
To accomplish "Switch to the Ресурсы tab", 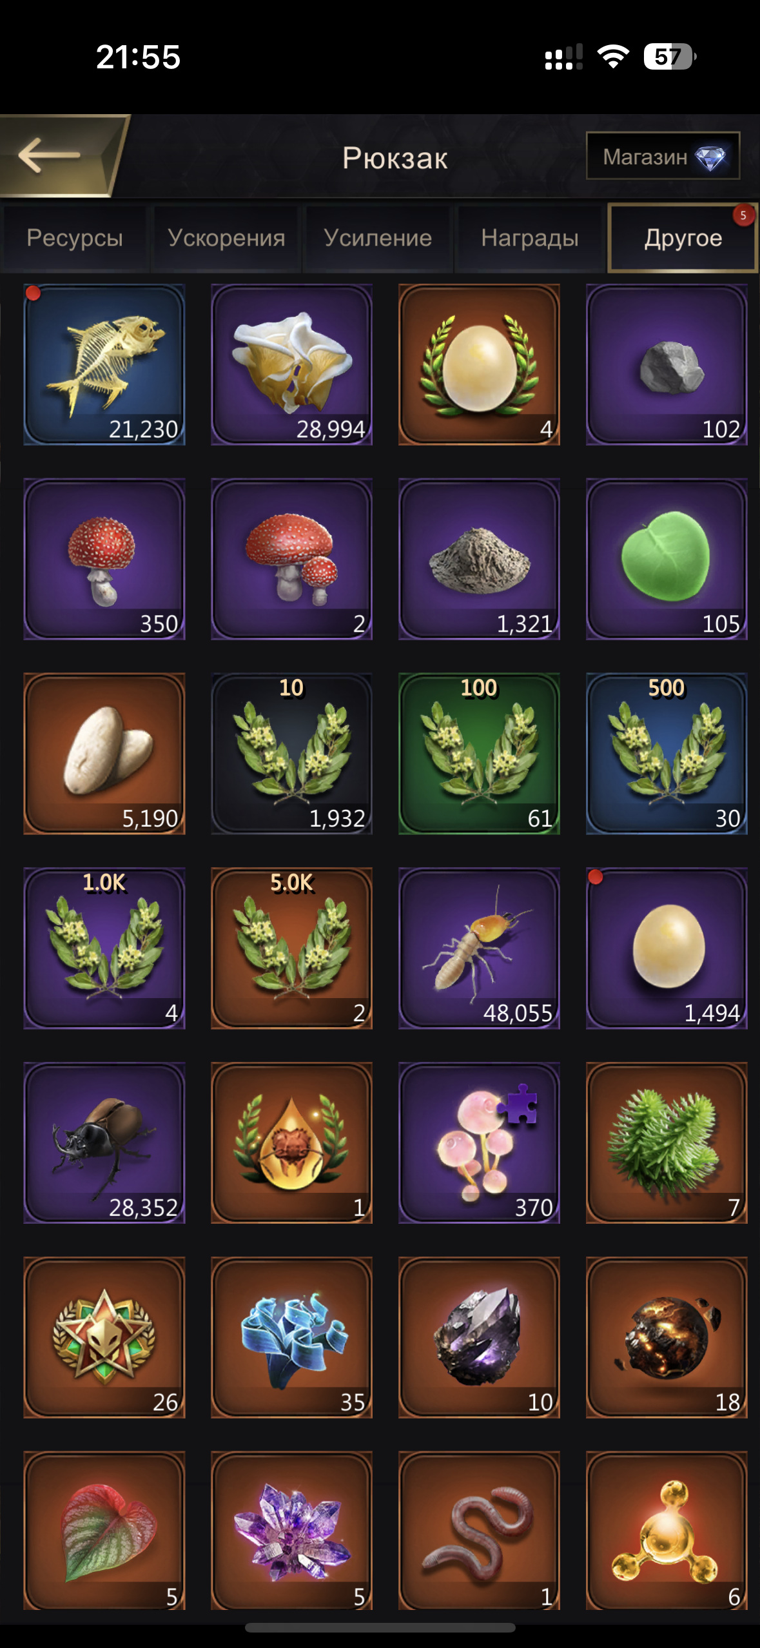I will pyautogui.click(x=75, y=238).
